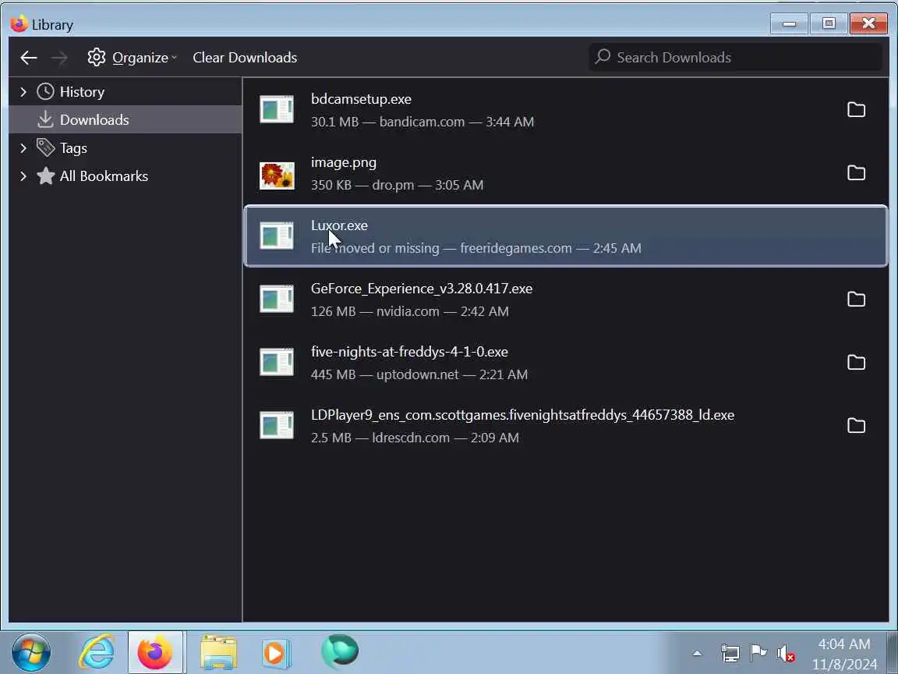Select five-nights-at-freddys-4-1-0.exe file name
Viewport: 898px width, 674px height.
click(409, 351)
